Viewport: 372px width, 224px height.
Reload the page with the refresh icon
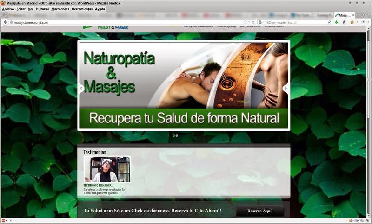[x=253, y=22]
